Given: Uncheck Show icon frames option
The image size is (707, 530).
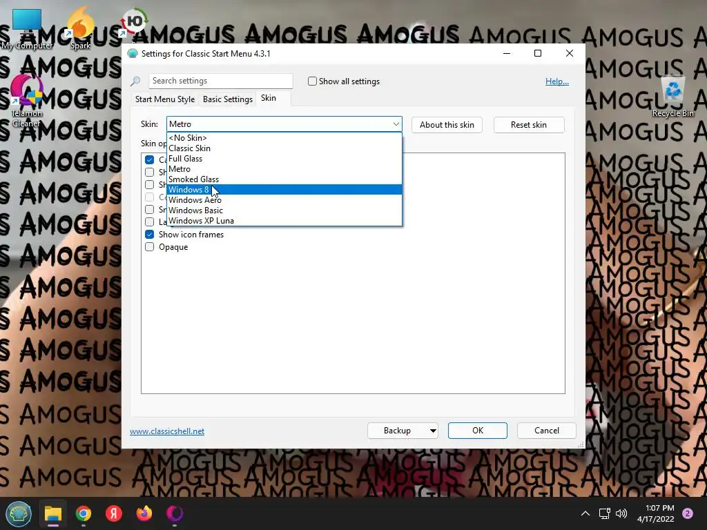Looking at the screenshot, I should point(150,235).
